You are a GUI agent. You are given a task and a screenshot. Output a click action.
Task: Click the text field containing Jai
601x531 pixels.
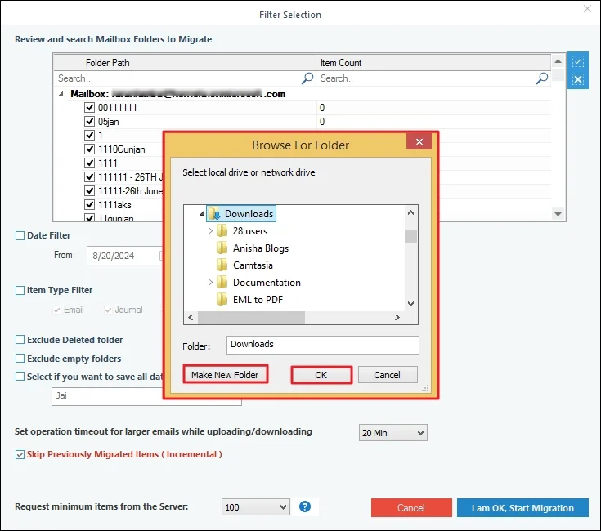146,396
